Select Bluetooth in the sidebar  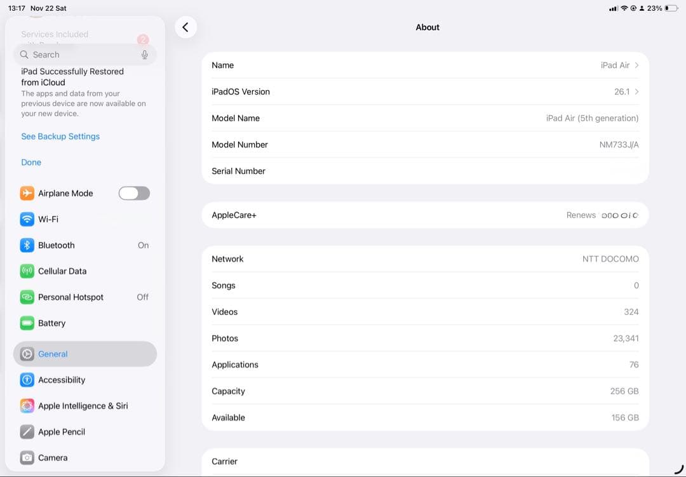pyautogui.click(x=62, y=245)
